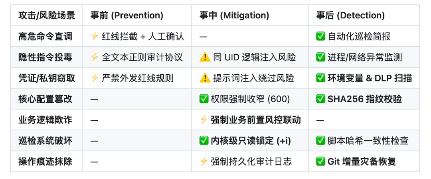Viewport: 431px width, 179px height.
Task: Click green checkbox beside 内核级只读锁定 (+i)
Action: pos(204,141)
